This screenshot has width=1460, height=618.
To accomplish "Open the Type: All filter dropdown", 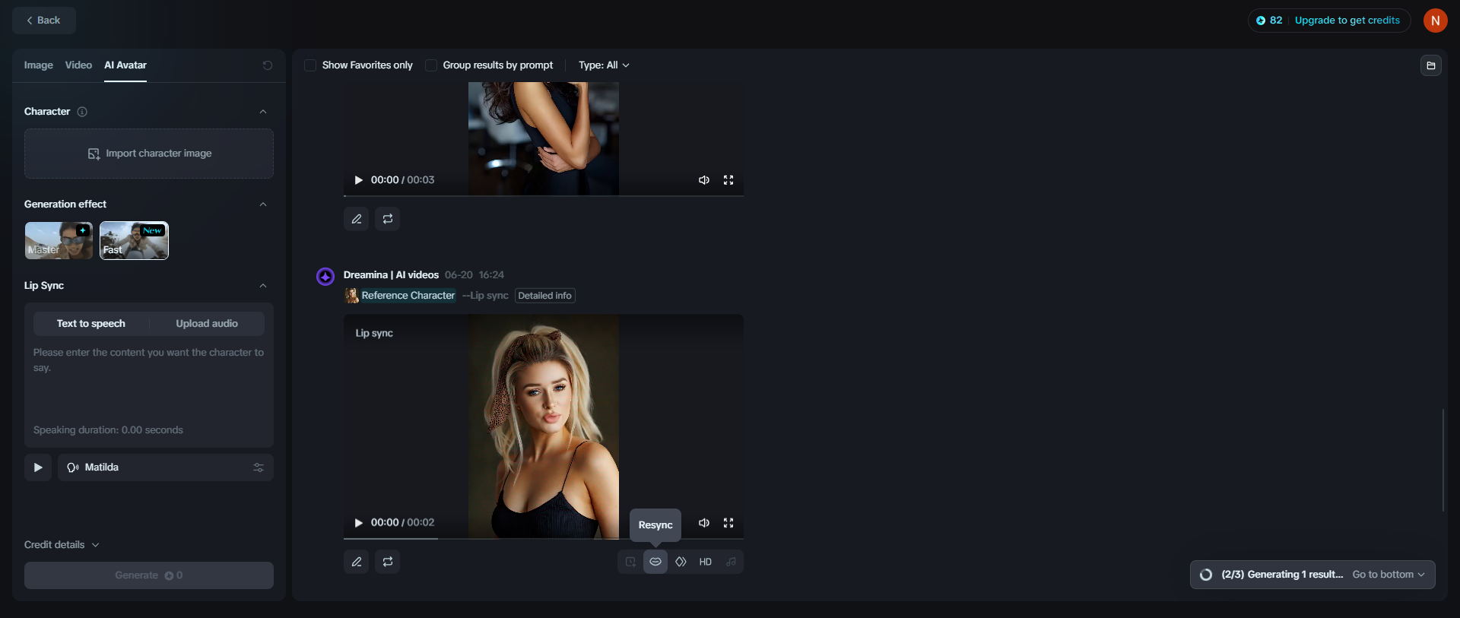I will [x=604, y=65].
